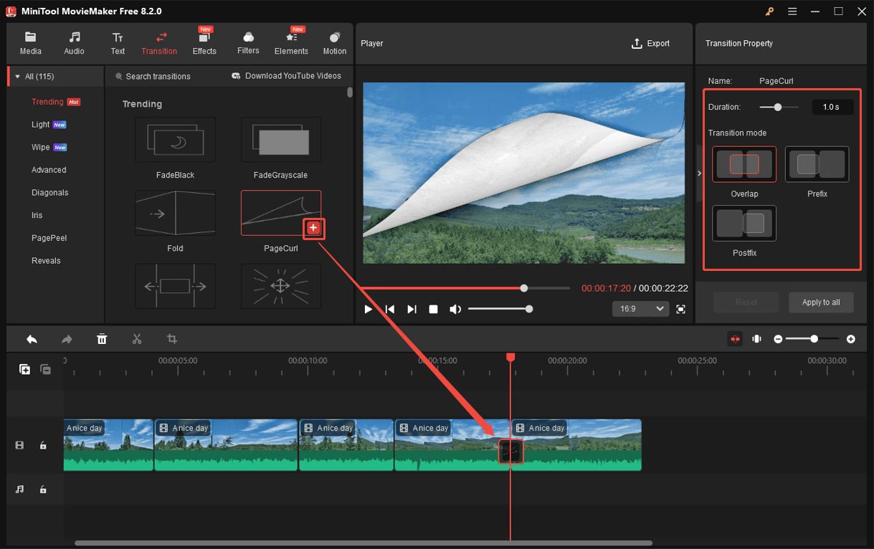This screenshot has width=874, height=549.
Task: Open the Audio tab
Action: 74,43
